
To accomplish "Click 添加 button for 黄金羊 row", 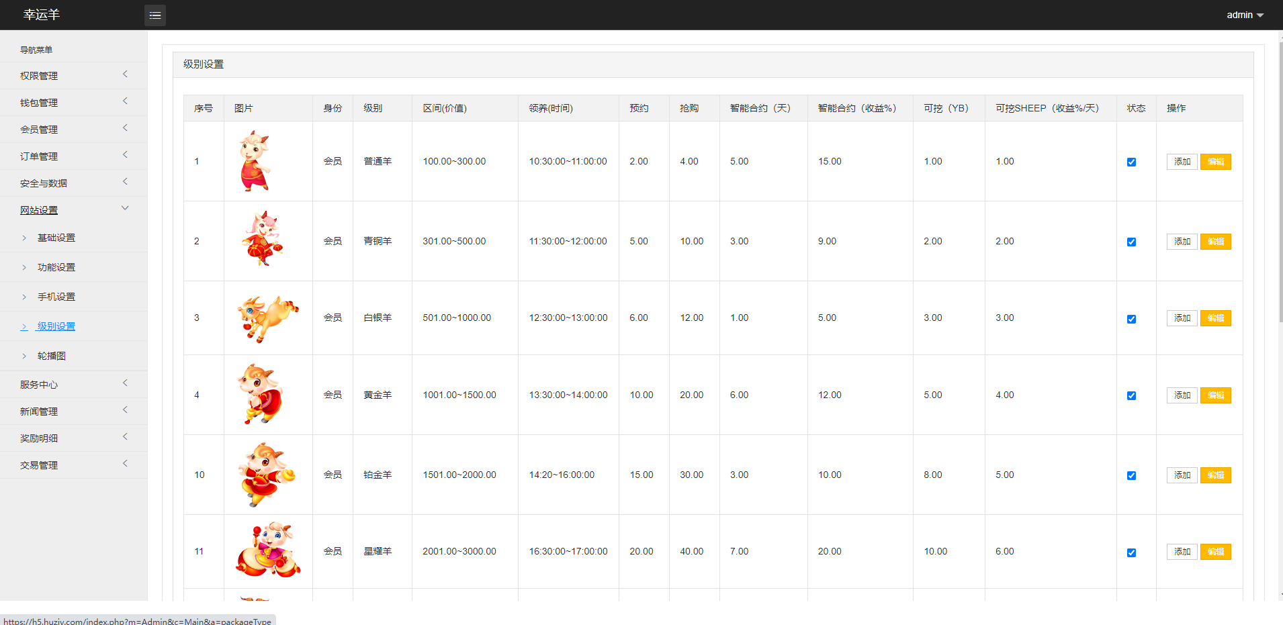I will 1182,395.
